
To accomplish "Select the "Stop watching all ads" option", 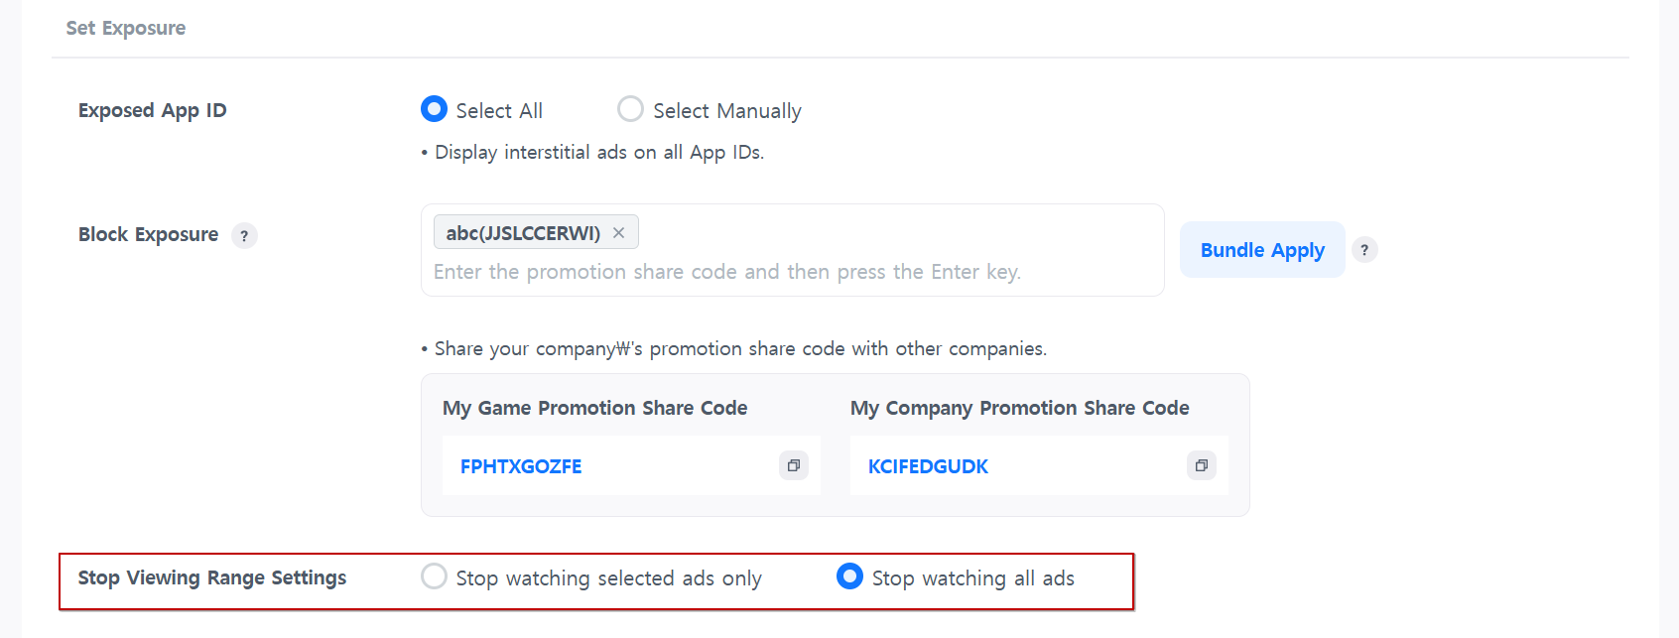I will coord(849,576).
